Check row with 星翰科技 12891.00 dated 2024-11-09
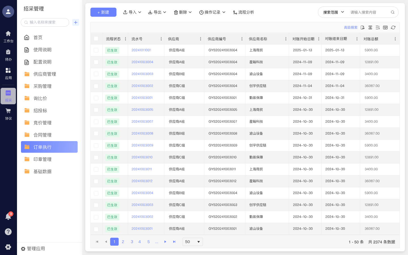 pos(96,62)
